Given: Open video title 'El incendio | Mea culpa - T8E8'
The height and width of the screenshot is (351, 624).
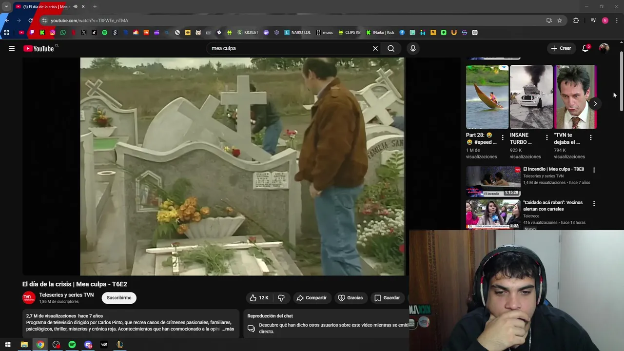Looking at the screenshot, I should pyautogui.click(x=553, y=169).
